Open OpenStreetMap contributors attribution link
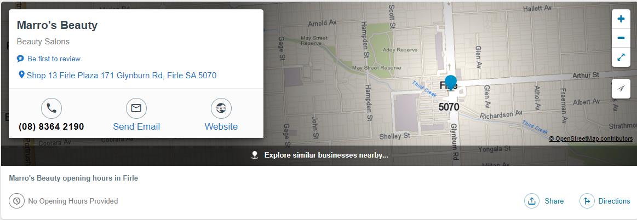Screen dimensions: 637x220 tap(591, 139)
